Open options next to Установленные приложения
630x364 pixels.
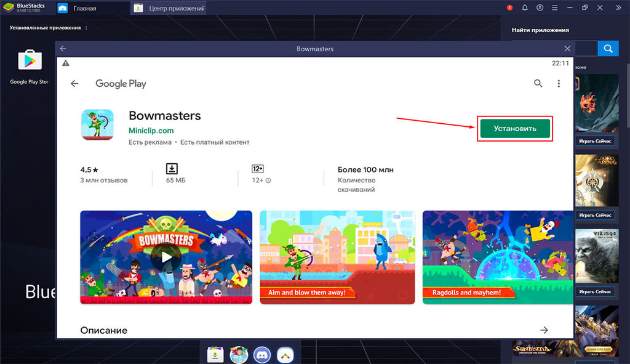[86, 28]
